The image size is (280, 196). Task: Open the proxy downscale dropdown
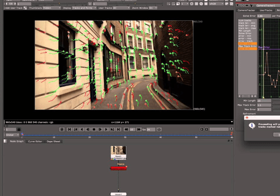pyautogui.click(x=185, y=4)
